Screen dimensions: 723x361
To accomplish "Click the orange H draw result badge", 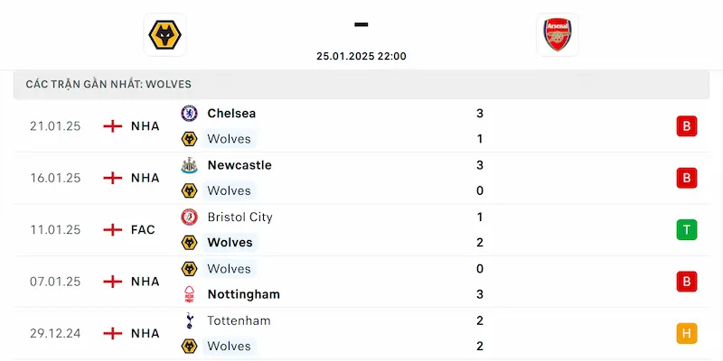I will (x=686, y=334).
